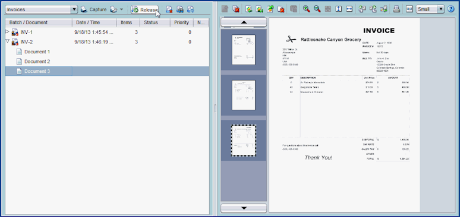Viewport: 460px width, 217px height.
Task: Click the Thank You! text in preview
Action: tap(319, 158)
